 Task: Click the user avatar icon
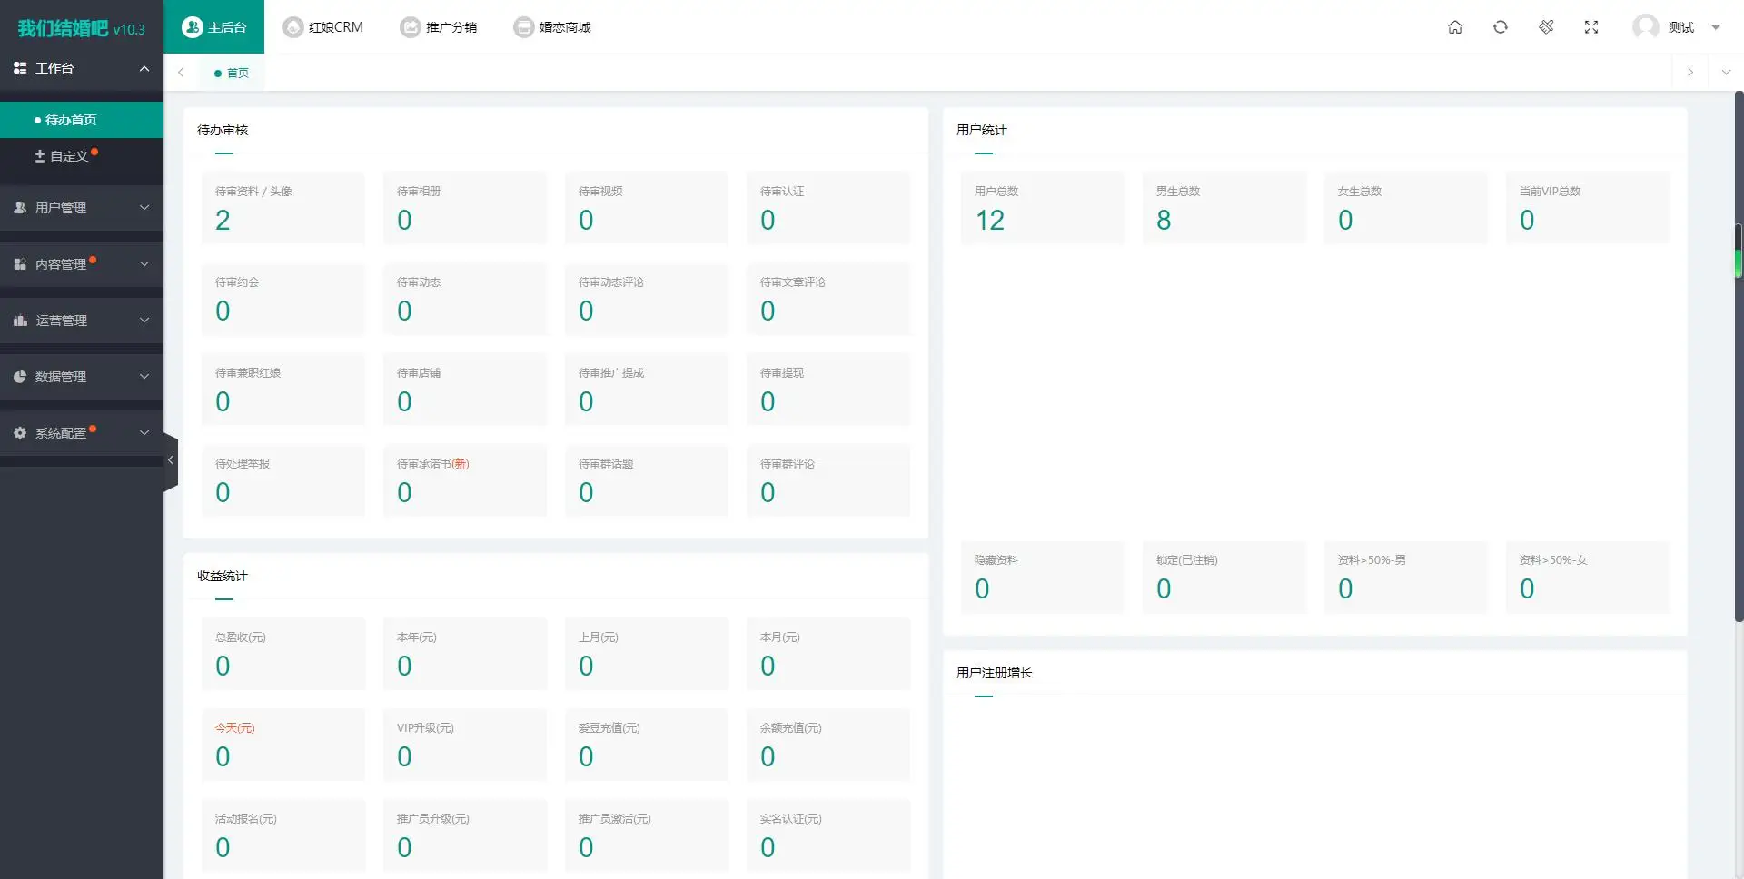1645,27
